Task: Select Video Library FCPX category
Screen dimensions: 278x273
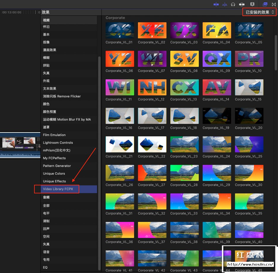Action: click(x=69, y=189)
